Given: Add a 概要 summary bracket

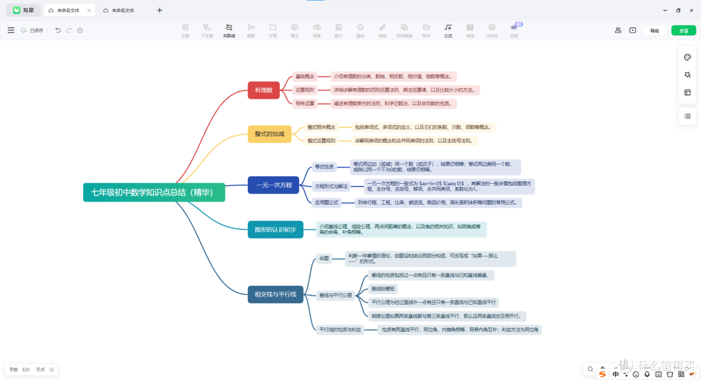Looking at the screenshot, I should coord(251,31).
